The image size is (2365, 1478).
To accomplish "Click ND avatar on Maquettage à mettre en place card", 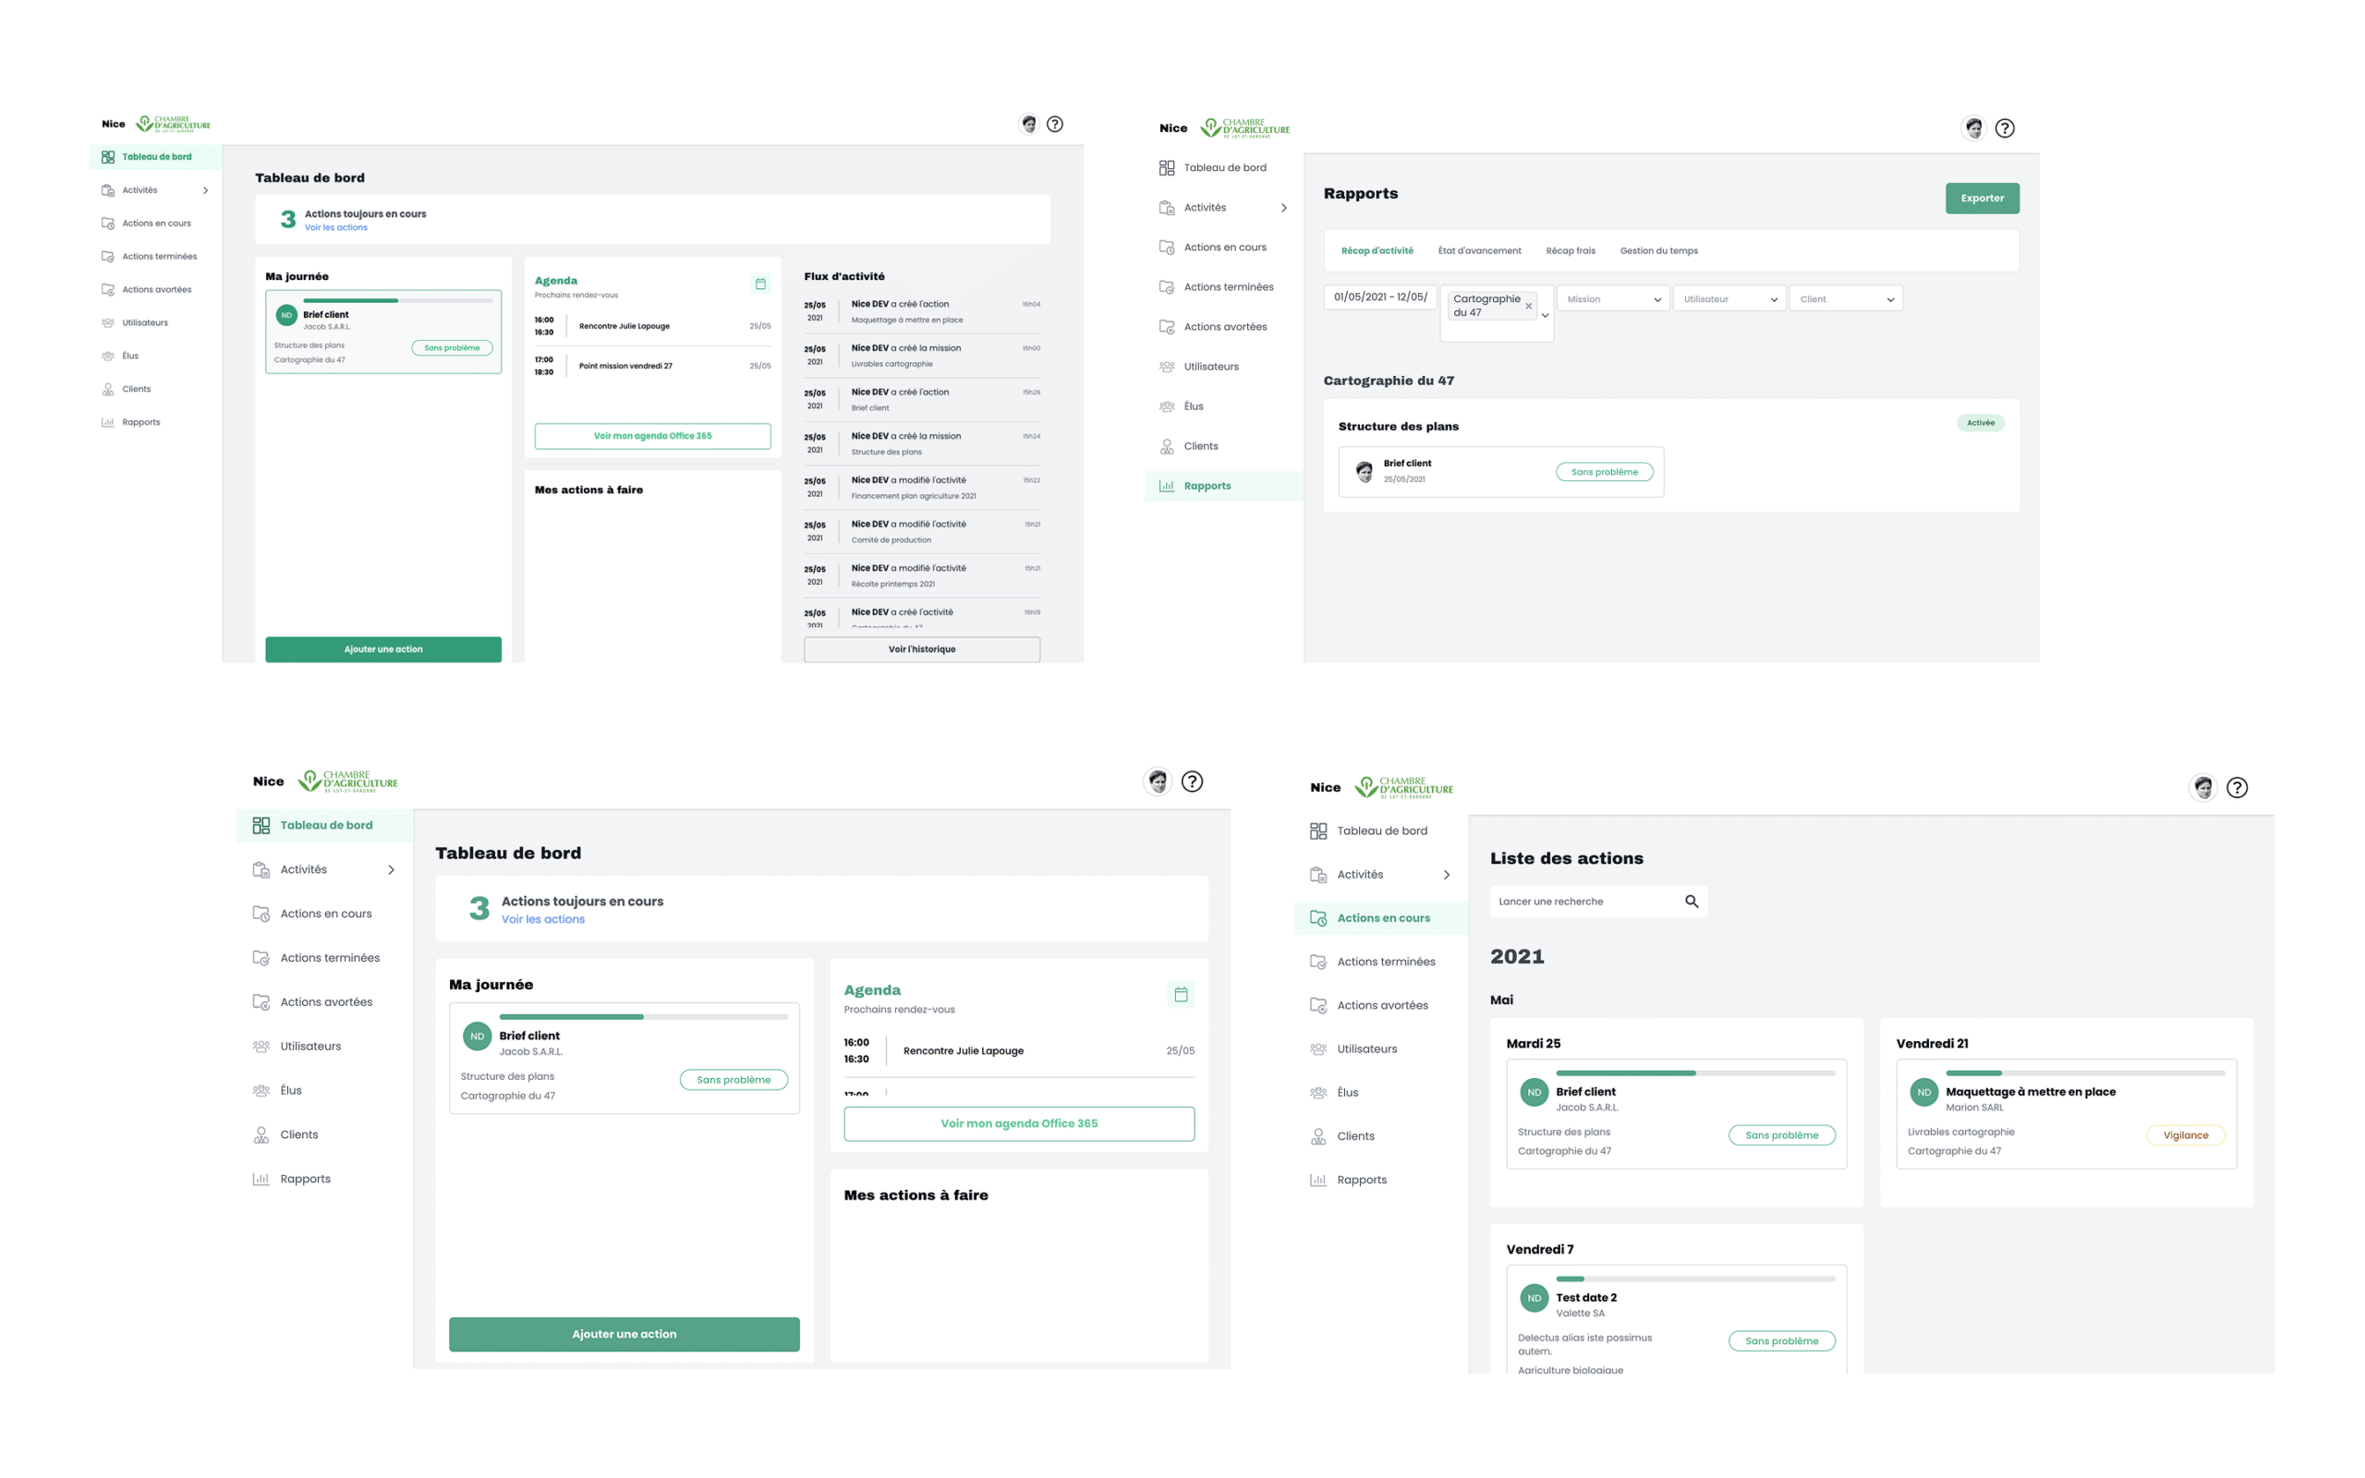I will 1924,1092.
